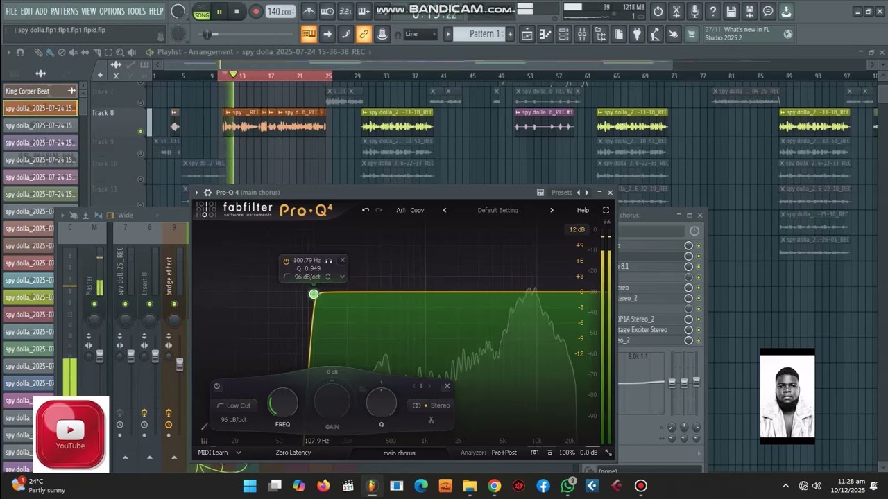This screenshot has width=888, height=499.
Task: Adjust the GAIN knob
Action: (332, 401)
